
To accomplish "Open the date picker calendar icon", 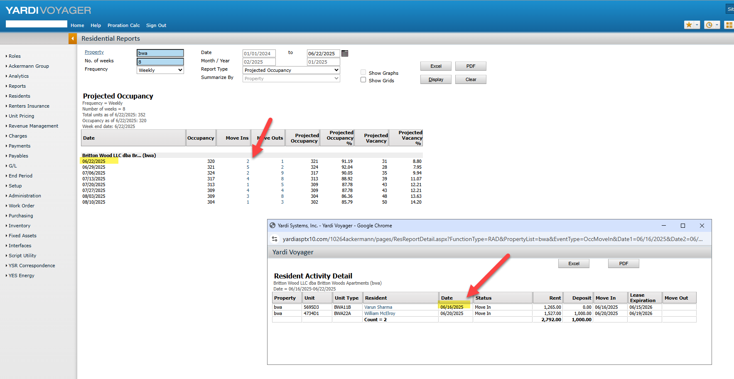I will (x=345, y=54).
